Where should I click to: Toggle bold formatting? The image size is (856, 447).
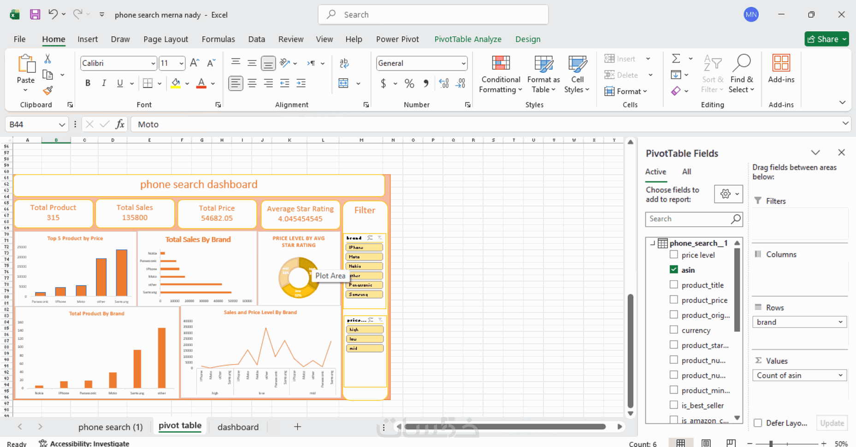[x=88, y=83]
